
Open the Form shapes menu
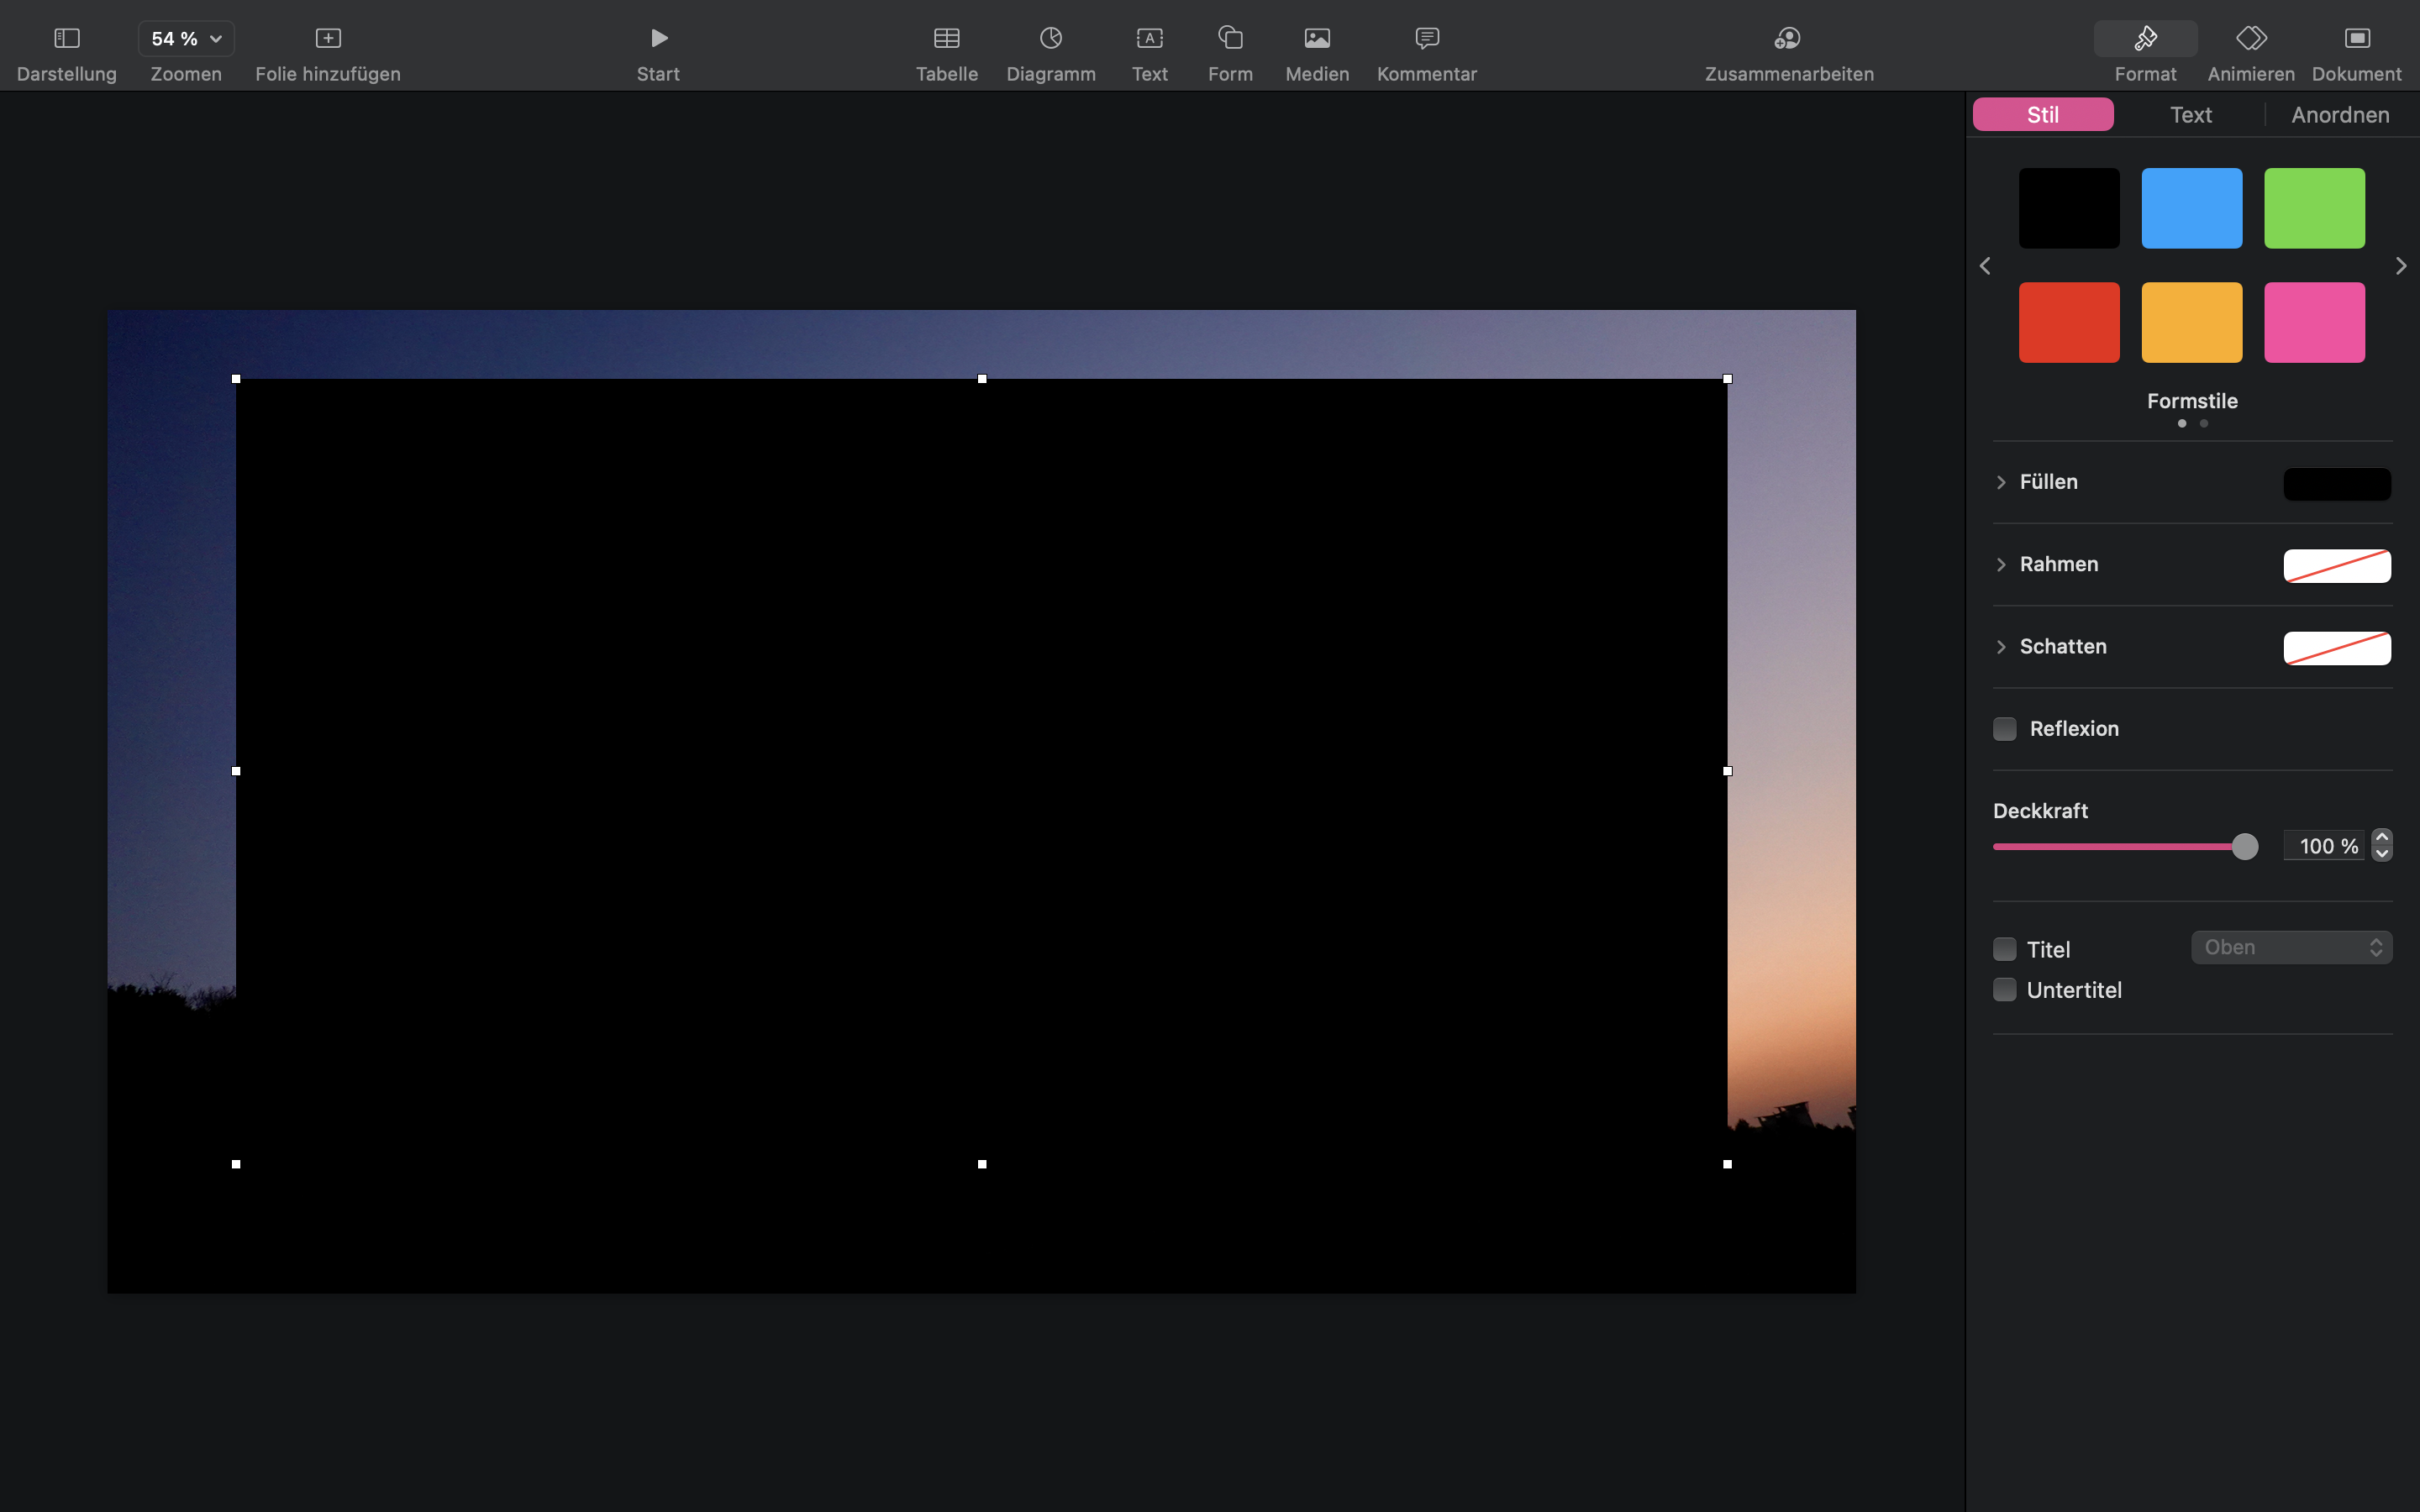click(x=1230, y=39)
